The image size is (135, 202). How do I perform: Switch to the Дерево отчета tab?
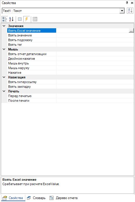point(64,198)
